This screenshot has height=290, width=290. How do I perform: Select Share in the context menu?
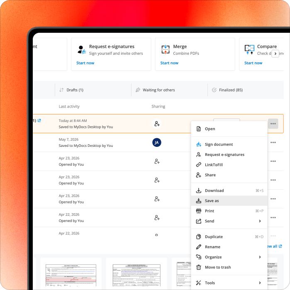(x=229, y=175)
